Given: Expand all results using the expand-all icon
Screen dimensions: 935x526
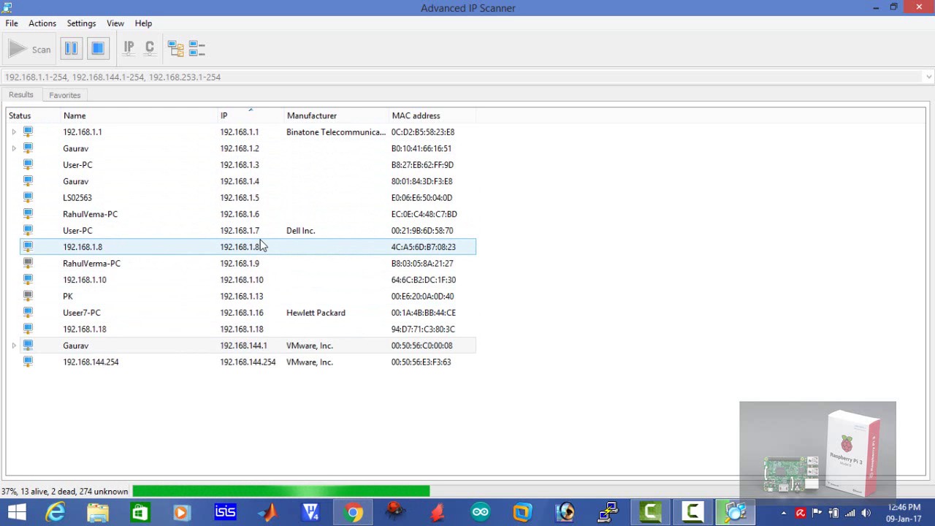Looking at the screenshot, I should (x=175, y=49).
